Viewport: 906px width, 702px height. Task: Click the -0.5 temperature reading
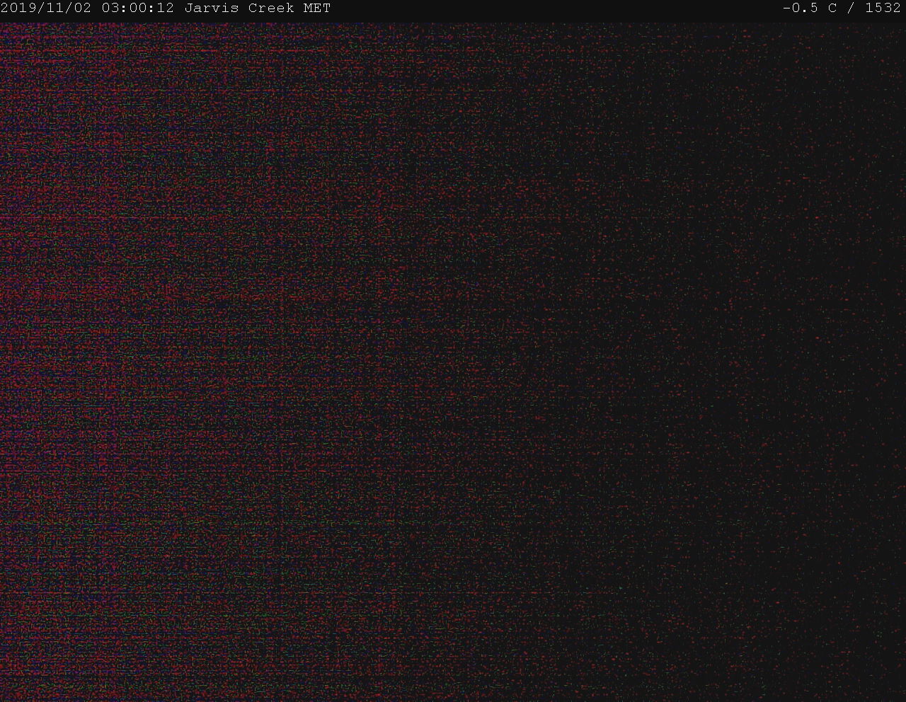tap(800, 8)
